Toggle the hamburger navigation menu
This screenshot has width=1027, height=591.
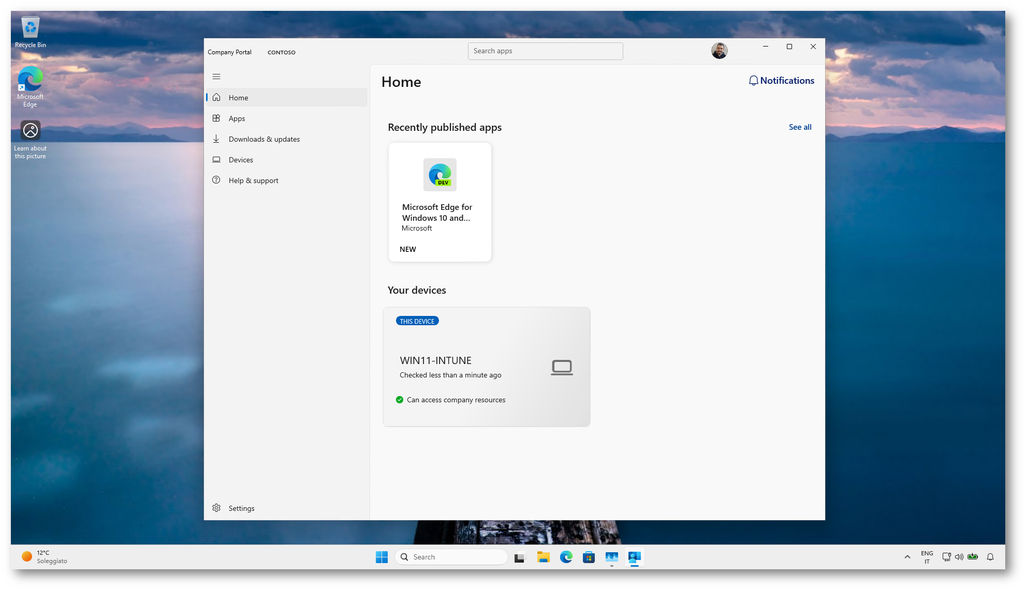[x=216, y=77]
